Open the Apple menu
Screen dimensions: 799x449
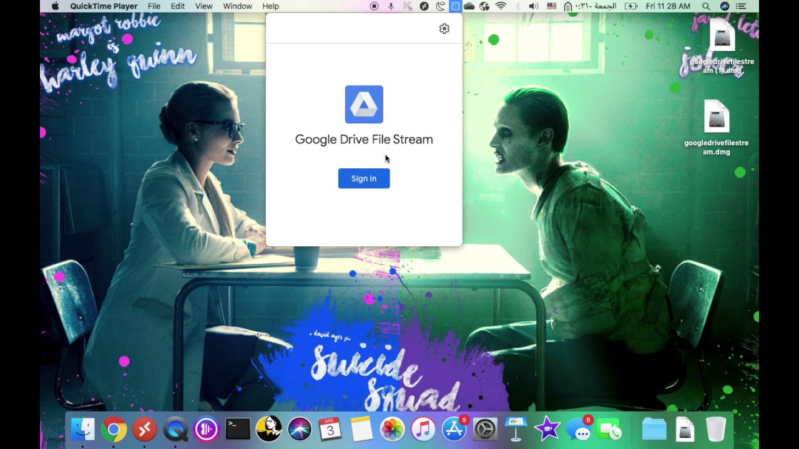tap(55, 6)
